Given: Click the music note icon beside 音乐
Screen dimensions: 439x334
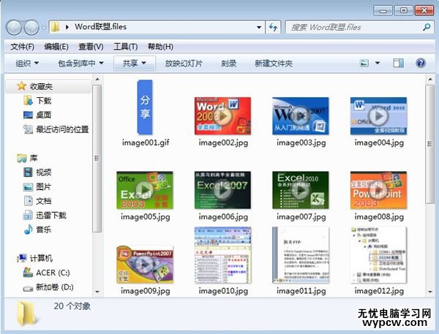Looking at the screenshot, I should (x=28, y=229).
